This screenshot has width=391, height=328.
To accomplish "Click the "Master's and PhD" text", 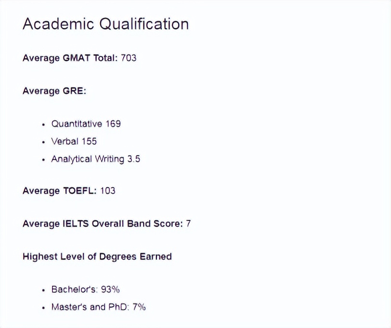I will point(89,307).
